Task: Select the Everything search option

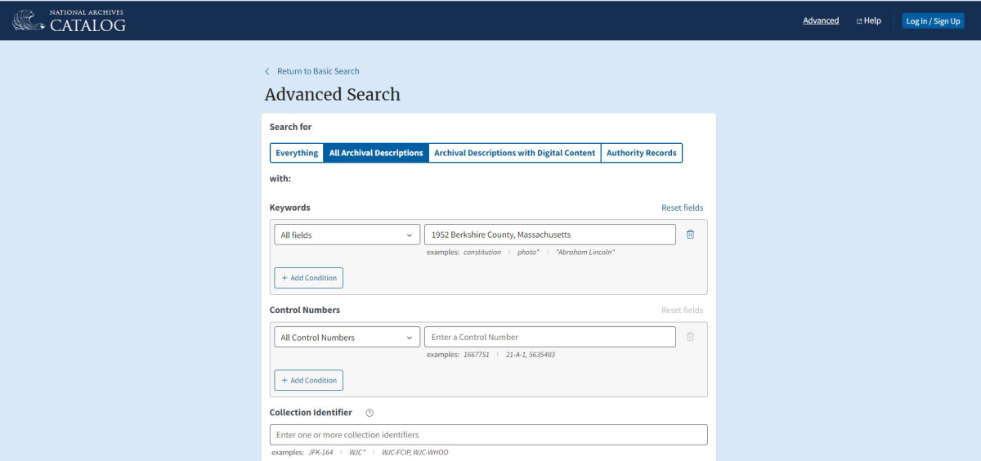Action: (297, 153)
